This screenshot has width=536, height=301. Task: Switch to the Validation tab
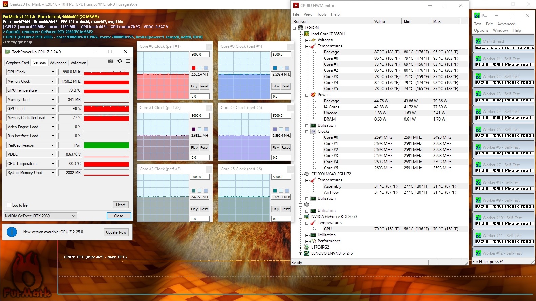point(78,63)
